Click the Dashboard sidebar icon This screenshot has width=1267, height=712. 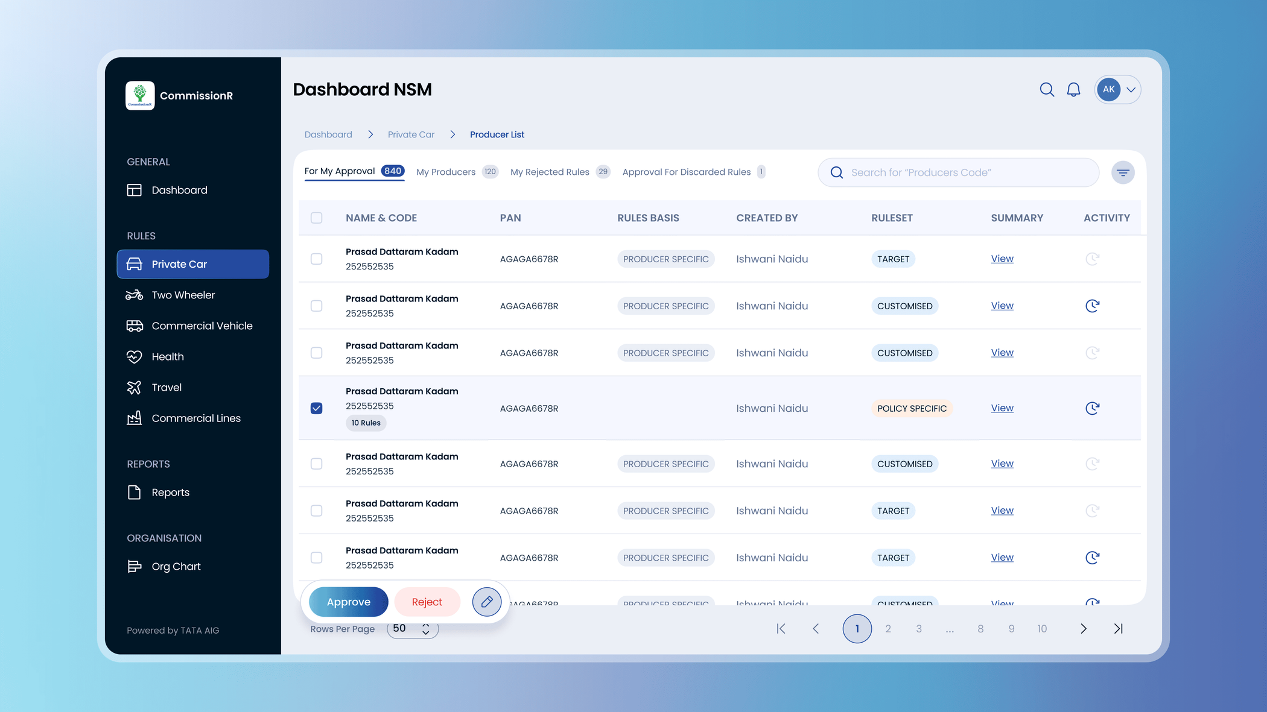(x=134, y=190)
